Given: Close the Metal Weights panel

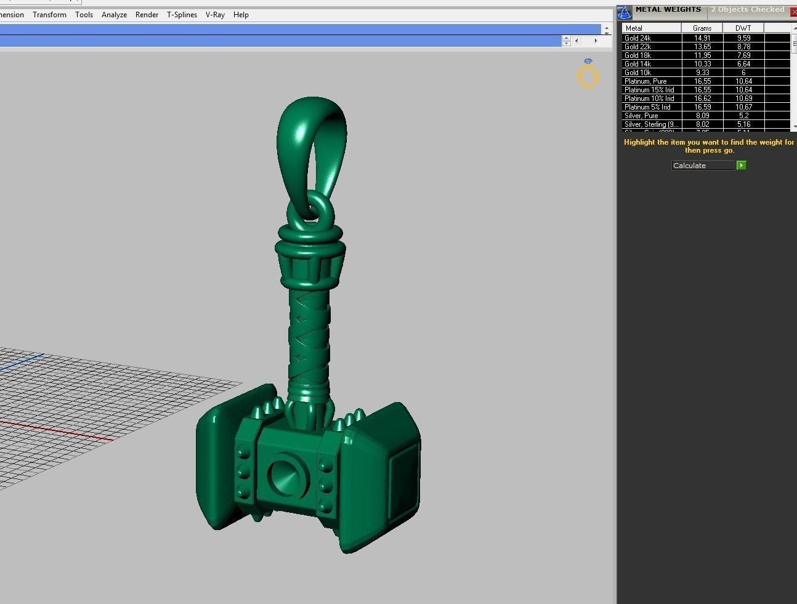Looking at the screenshot, I should point(793,12).
